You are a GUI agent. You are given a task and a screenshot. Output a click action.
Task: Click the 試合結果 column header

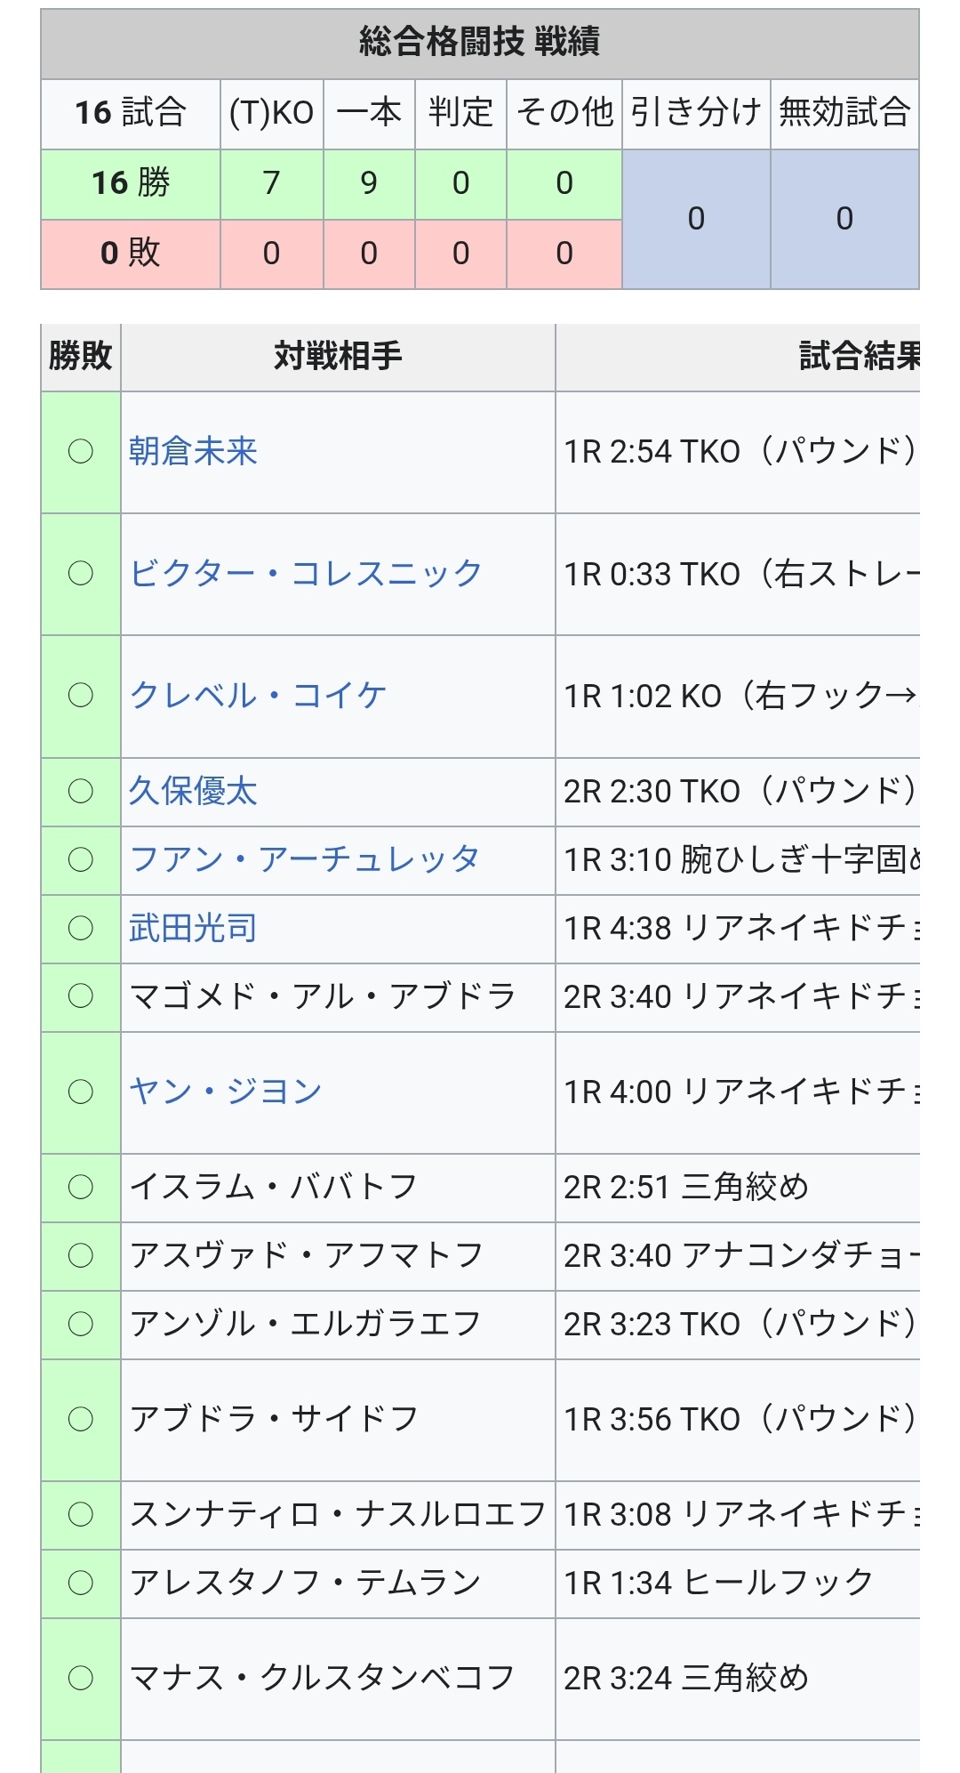(858, 357)
